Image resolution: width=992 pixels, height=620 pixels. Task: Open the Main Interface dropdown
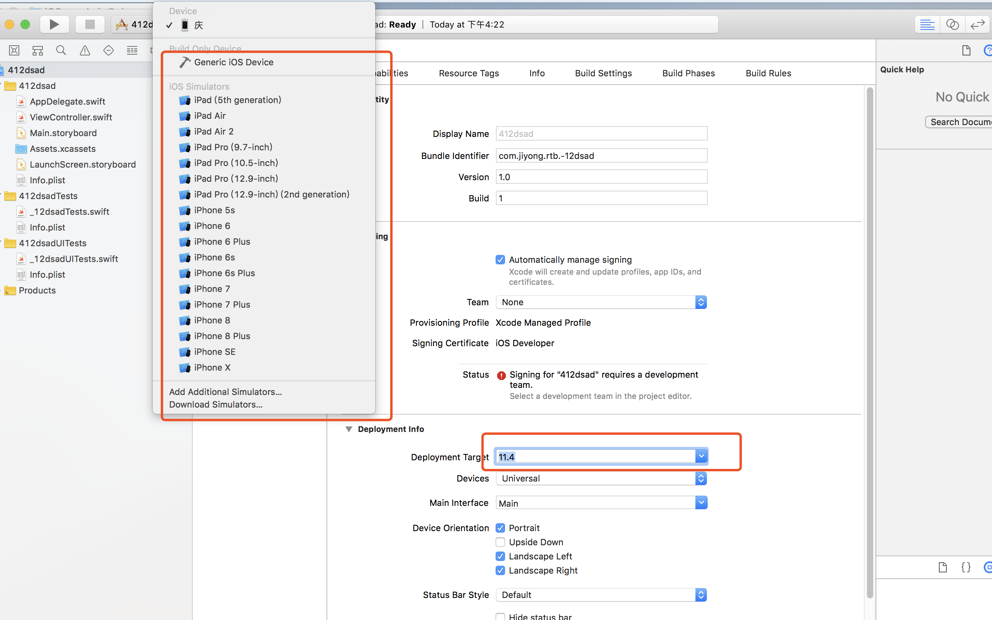(x=701, y=503)
